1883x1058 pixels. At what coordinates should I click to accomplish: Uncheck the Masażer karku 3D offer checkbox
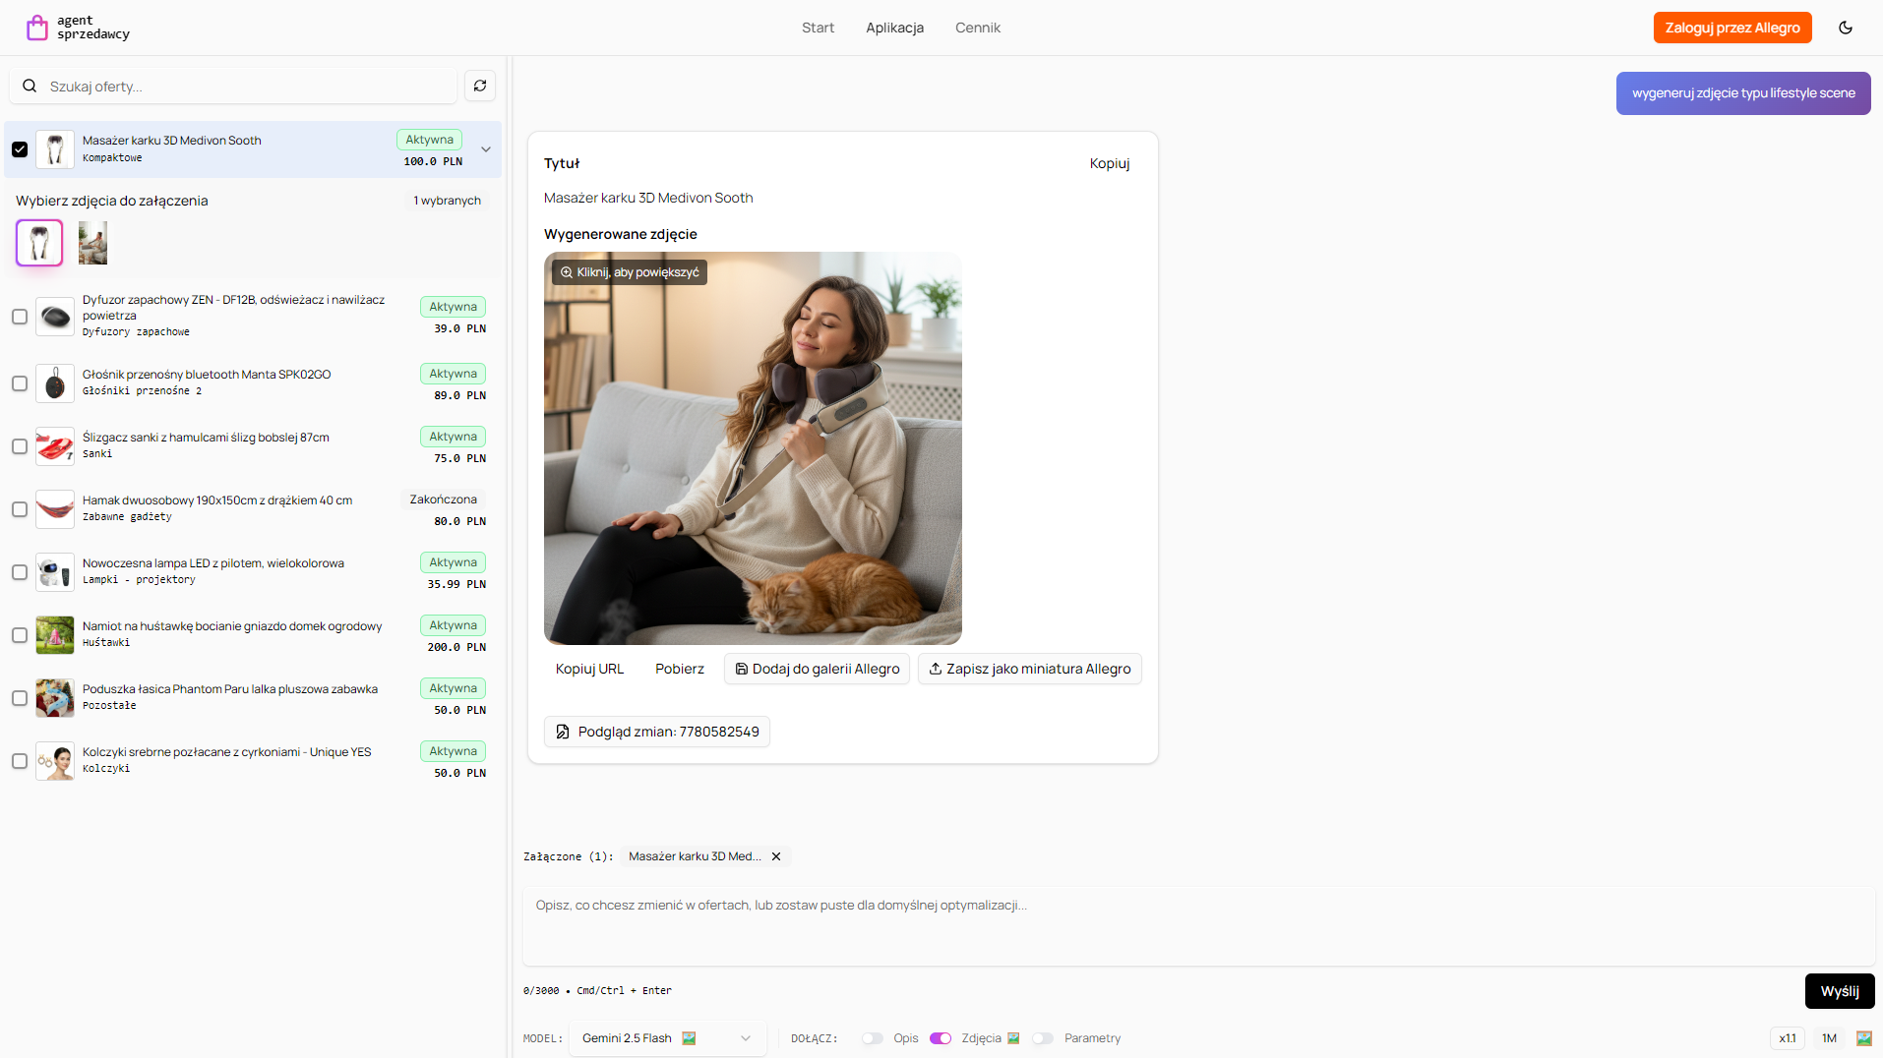click(20, 149)
